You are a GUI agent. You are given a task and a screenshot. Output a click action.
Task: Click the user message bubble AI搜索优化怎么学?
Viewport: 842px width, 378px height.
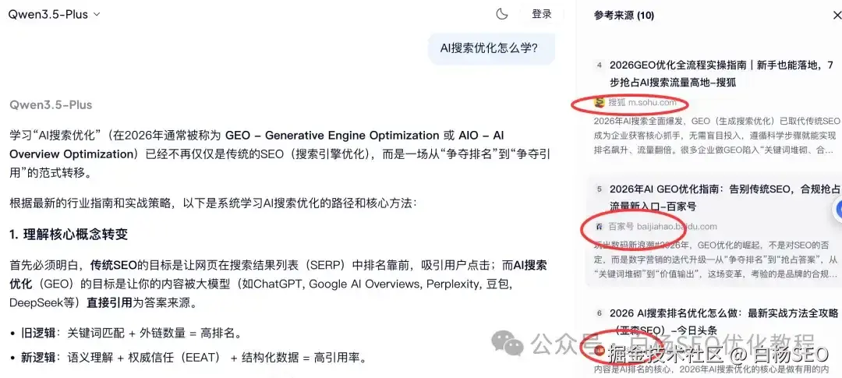pos(491,48)
